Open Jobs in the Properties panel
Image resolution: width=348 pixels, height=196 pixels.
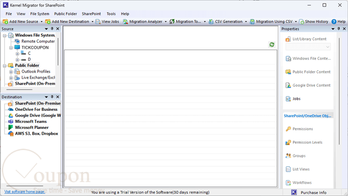point(293,99)
